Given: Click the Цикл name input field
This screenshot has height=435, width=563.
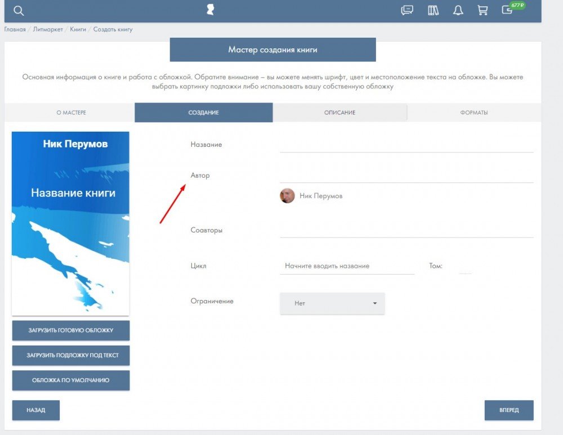Looking at the screenshot, I should tap(347, 266).
